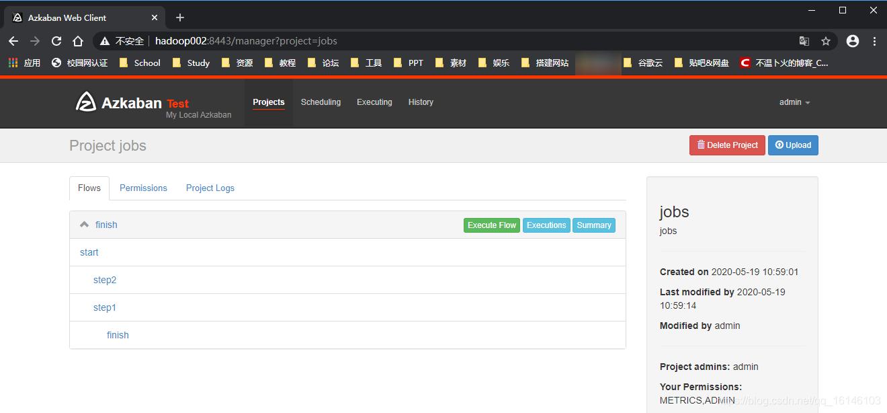Open the start job link

click(89, 252)
